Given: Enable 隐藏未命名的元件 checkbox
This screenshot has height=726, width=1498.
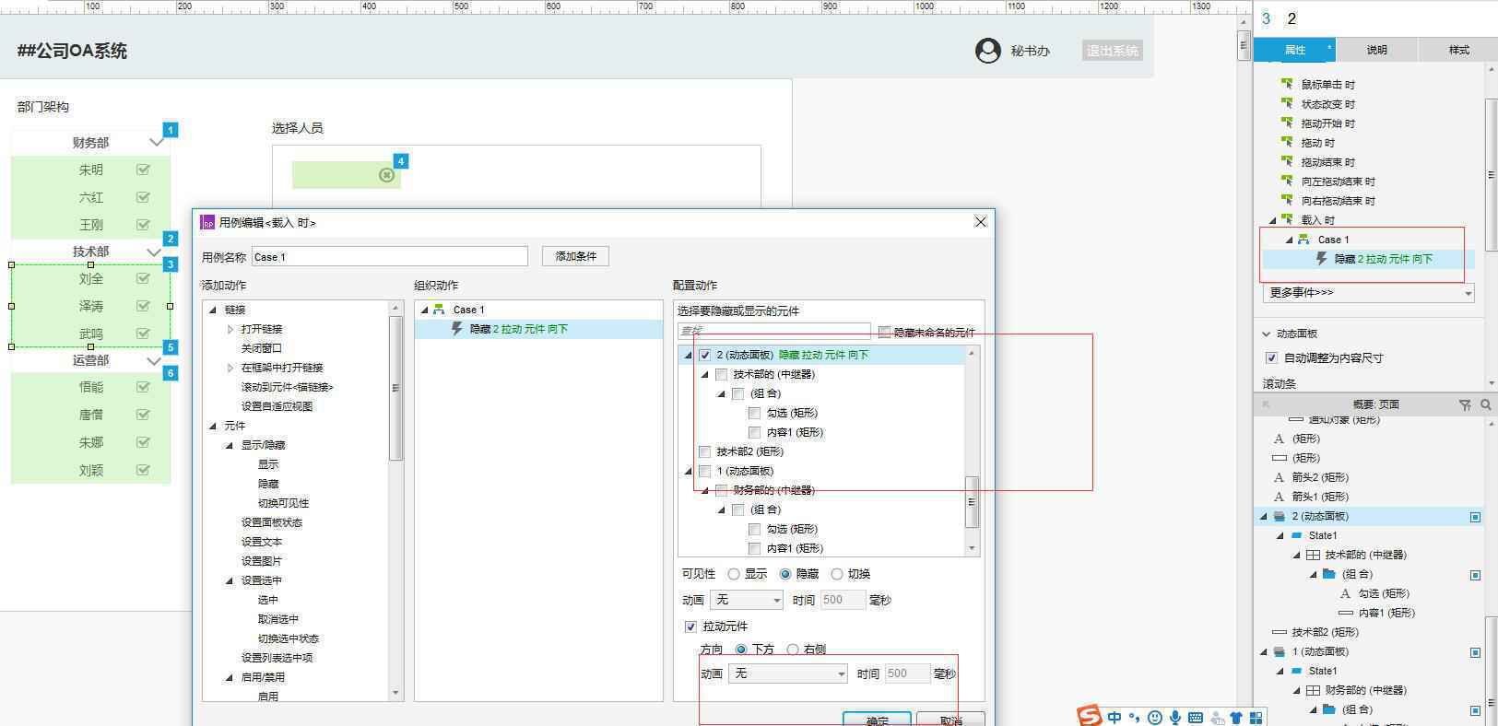Looking at the screenshot, I should click(x=884, y=332).
